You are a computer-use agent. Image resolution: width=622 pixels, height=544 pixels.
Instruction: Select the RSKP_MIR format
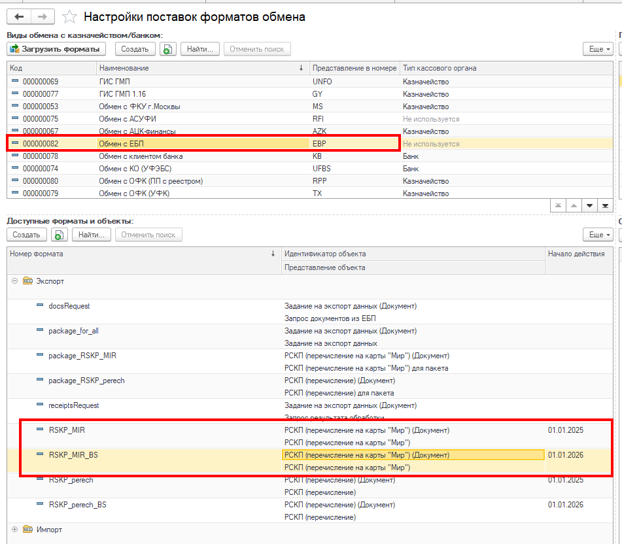tap(310, 436)
